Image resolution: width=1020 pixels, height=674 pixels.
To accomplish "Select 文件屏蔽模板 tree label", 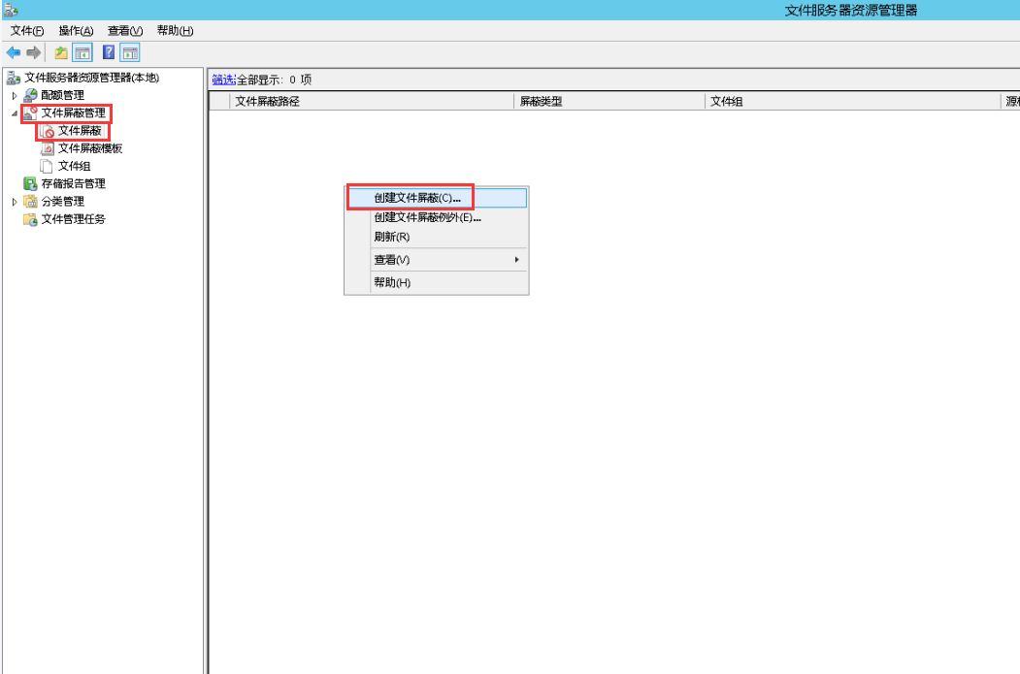I will click(90, 147).
